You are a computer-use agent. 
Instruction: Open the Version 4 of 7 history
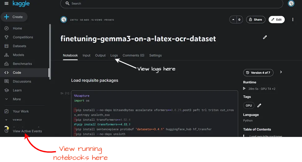[258, 73]
